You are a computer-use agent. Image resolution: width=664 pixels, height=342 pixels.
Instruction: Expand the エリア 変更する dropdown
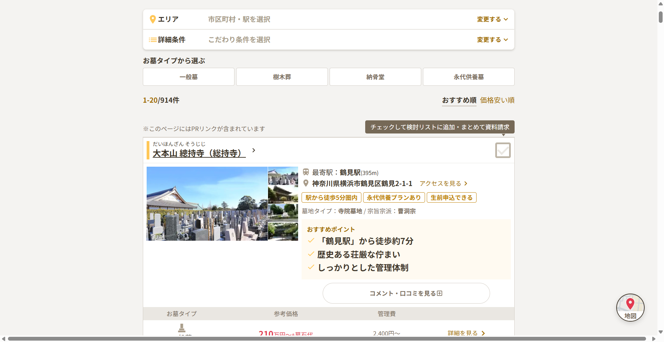492,19
